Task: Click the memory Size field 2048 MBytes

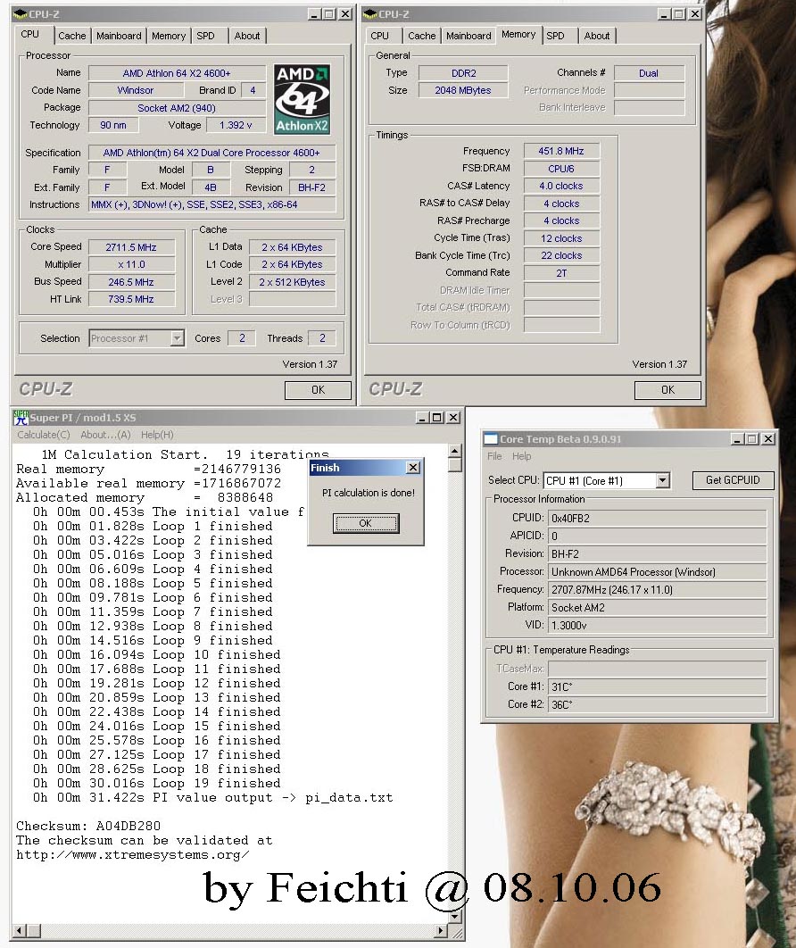Action: (x=463, y=90)
